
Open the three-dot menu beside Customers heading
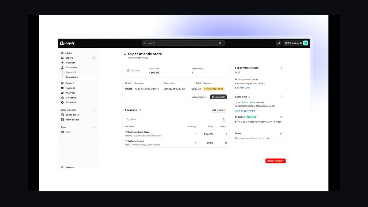pyautogui.click(x=281, y=97)
